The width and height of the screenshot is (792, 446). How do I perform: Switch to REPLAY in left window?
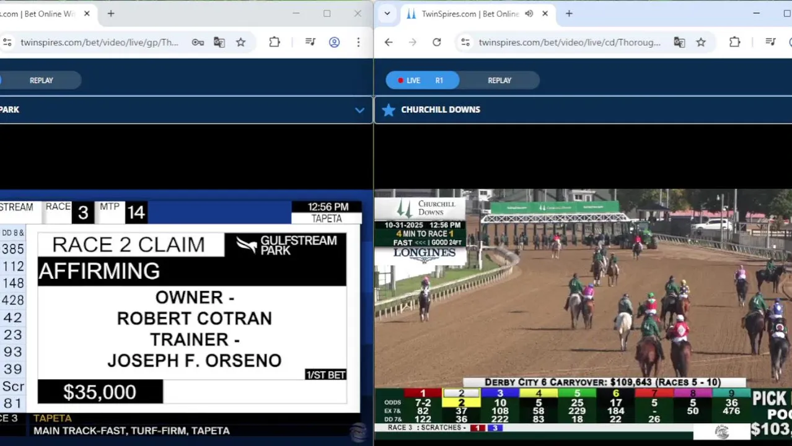42,81
